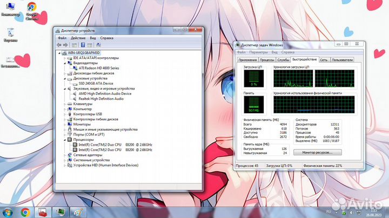Click the Монитор ресурсов button
The width and height of the screenshot is (389, 218).
click(x=317, y=152)
